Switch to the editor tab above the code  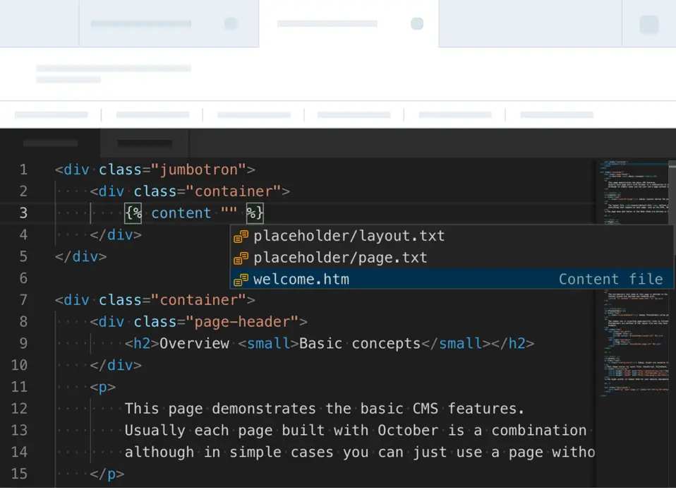point(144,143)
